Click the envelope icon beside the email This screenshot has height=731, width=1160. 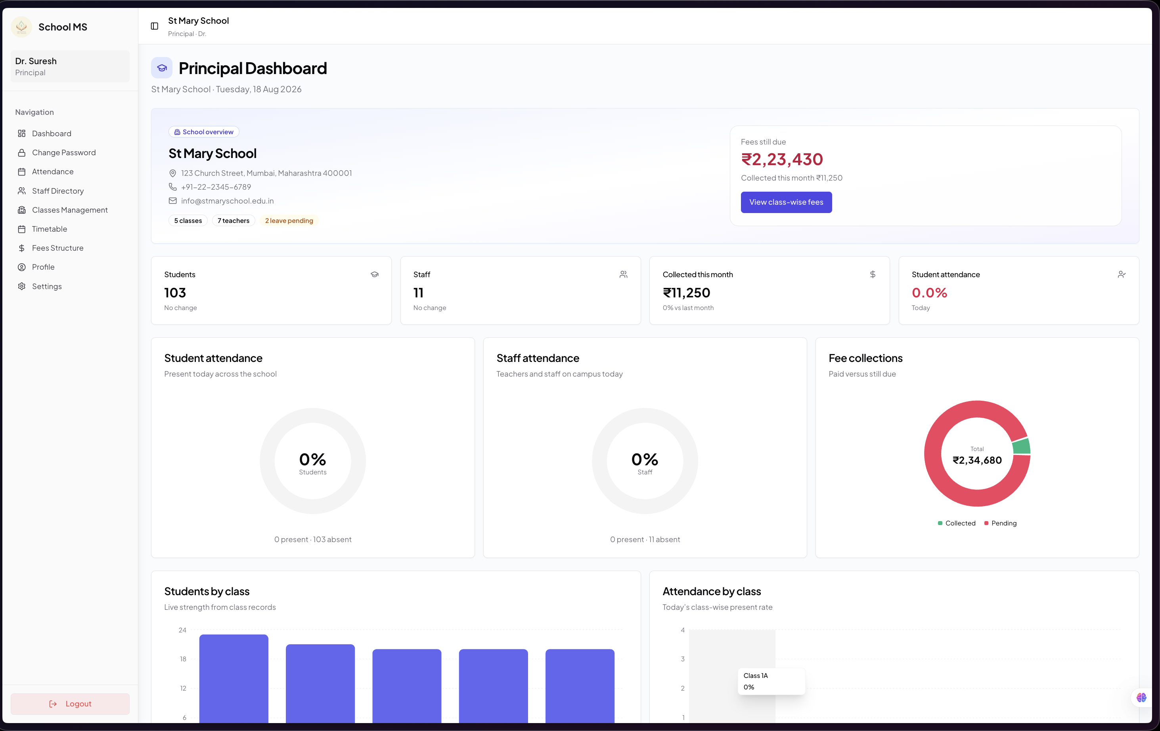click(172, 201)
